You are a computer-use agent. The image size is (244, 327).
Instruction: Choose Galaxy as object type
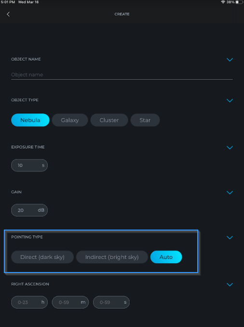tap(70, 120)
